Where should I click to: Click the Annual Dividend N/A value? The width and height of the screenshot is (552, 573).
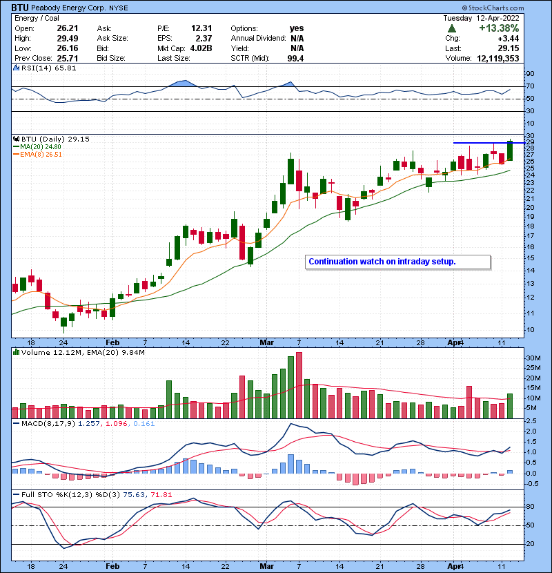click(x=297, y=39)
